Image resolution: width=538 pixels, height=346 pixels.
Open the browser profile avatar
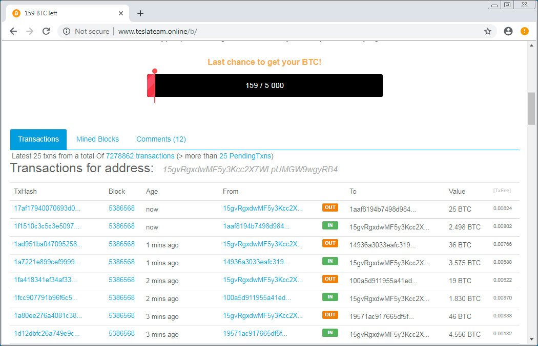click(508, 31)
